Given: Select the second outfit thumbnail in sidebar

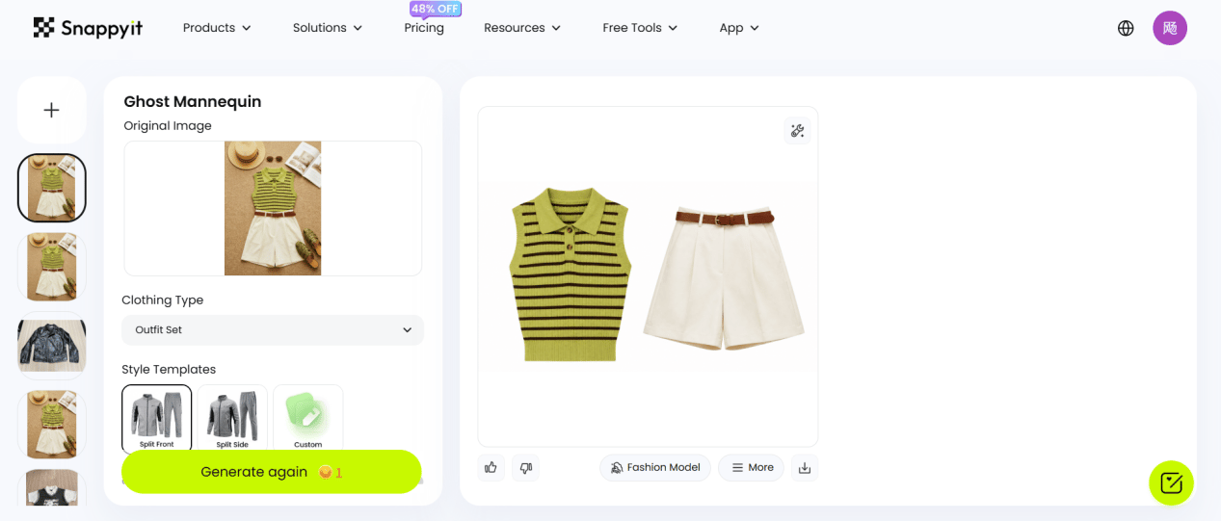Looking at the screenshot, I should 52,267.
